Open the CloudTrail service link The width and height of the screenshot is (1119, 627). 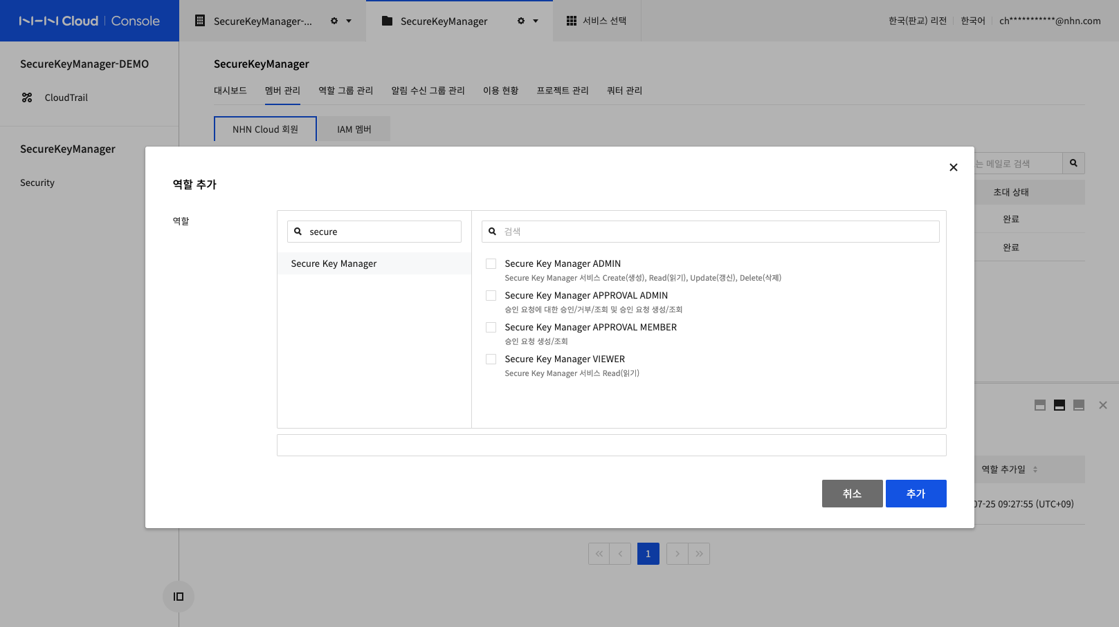tap(66, 97)
